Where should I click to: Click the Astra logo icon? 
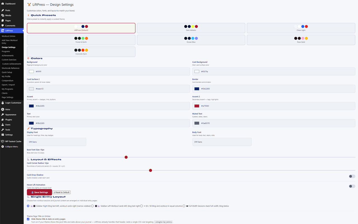(3, 109)
